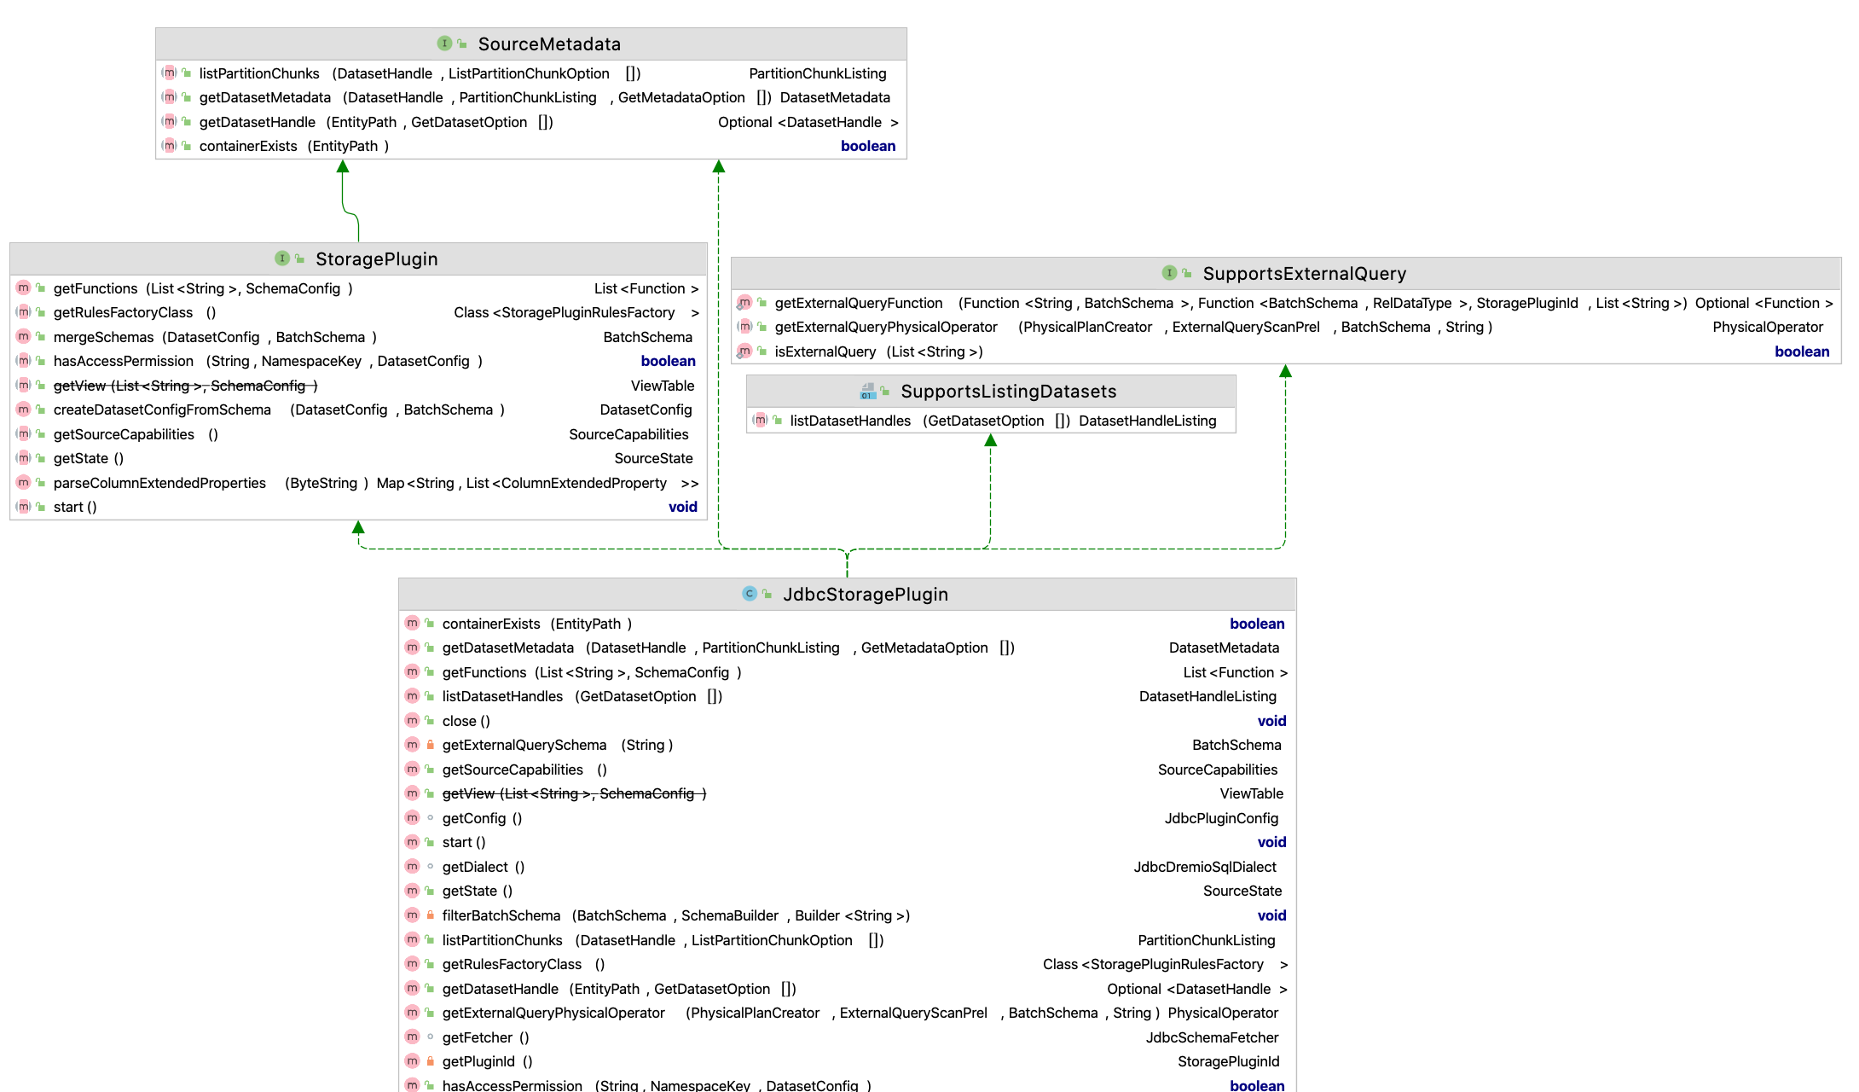
Task: Click the getRulesFactoryClass method in StoragePlugin
Action: point(358,312)
